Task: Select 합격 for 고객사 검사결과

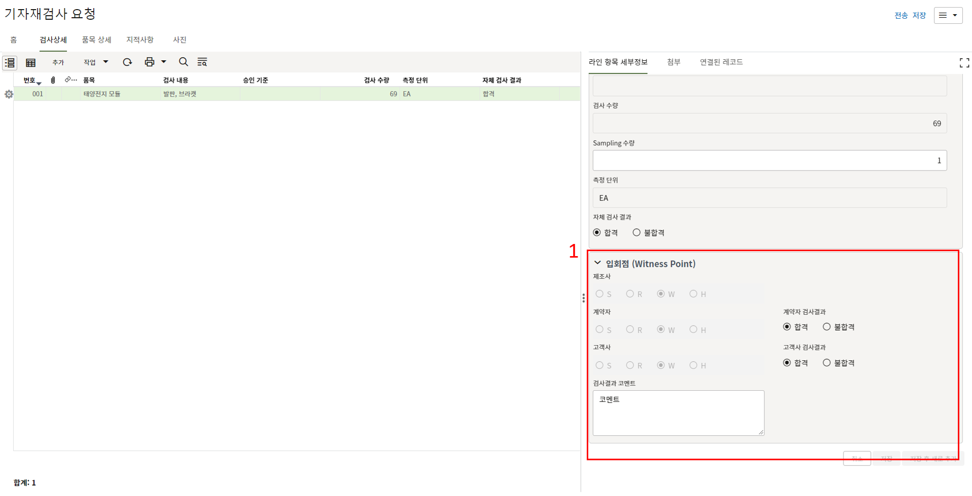Action: coord(787,363)
